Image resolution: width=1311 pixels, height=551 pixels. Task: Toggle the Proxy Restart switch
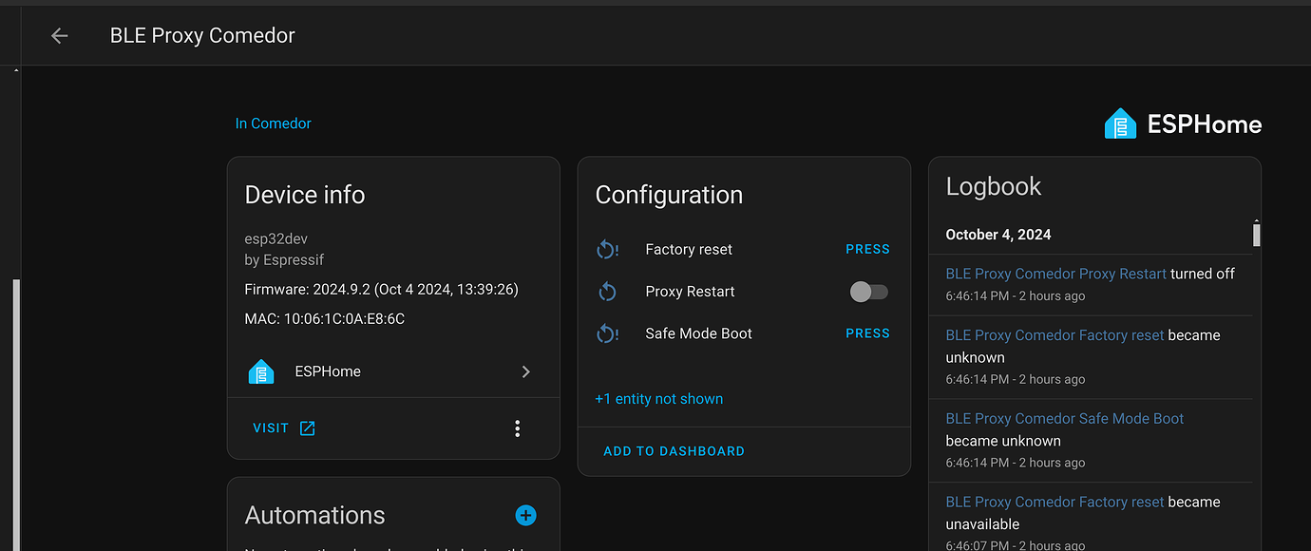pos(868,292)
